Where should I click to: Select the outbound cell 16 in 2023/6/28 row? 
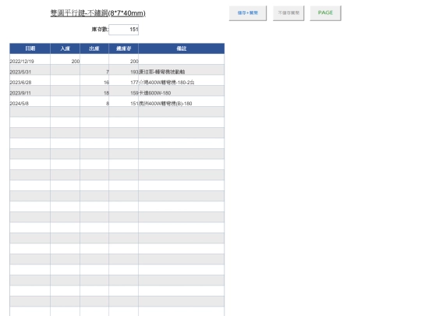(94, 80)
